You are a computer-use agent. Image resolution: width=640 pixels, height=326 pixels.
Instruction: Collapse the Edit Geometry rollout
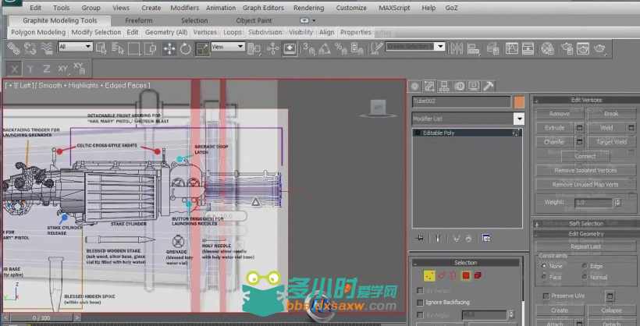point(585,234)
